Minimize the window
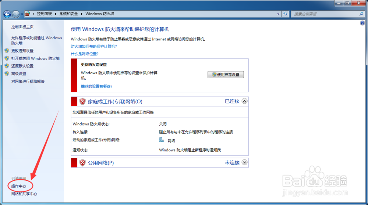The image size is (368, 205). click(339, 3)
